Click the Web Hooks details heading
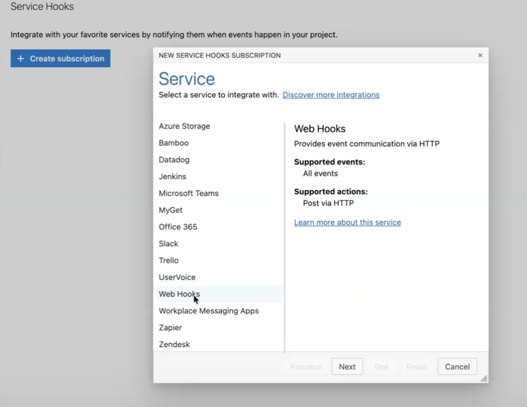Viewport: 527px width, 407px height. pyautogui.click(x=320, y=129)
